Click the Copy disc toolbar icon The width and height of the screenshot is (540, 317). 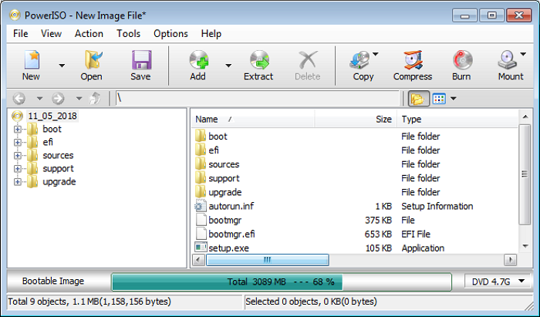point(360,60)
